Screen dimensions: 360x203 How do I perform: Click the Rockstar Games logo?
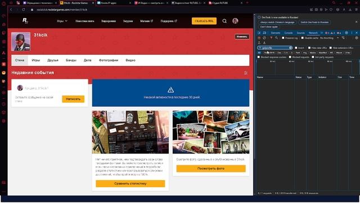click(x=25, y=21)
